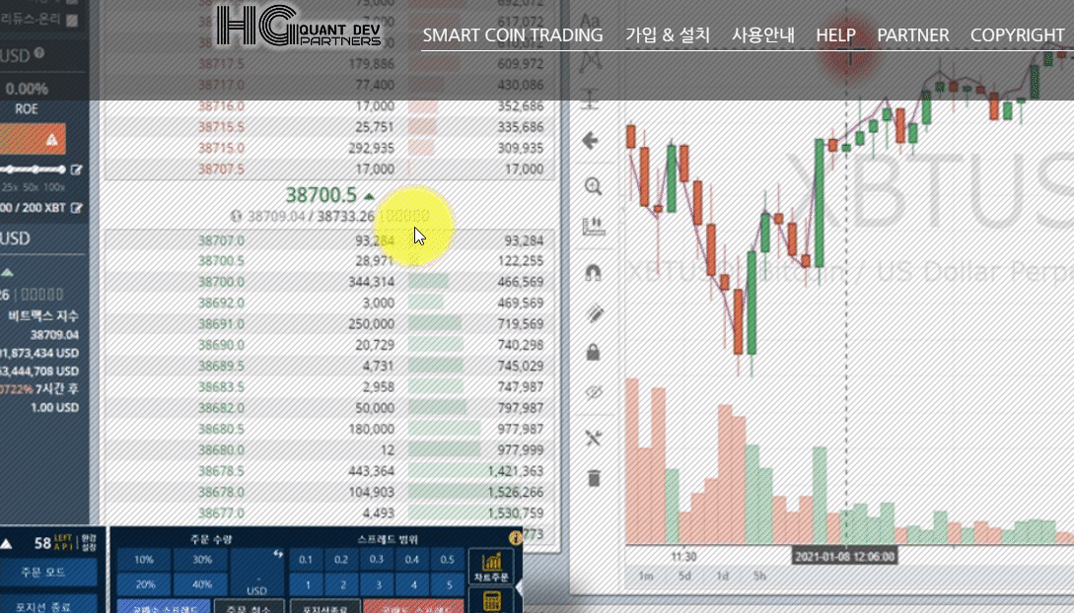
Task: Open the PARTNER menu item
Action: tap(913, 34)
